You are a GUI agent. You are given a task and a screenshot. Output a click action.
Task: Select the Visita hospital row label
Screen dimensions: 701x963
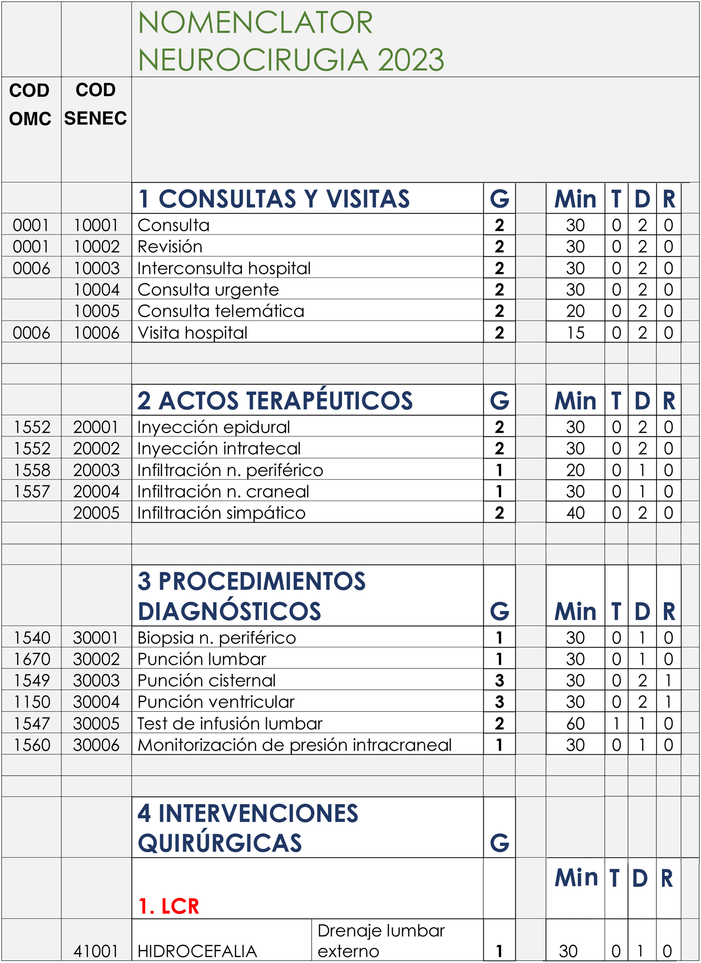point(192,333)
